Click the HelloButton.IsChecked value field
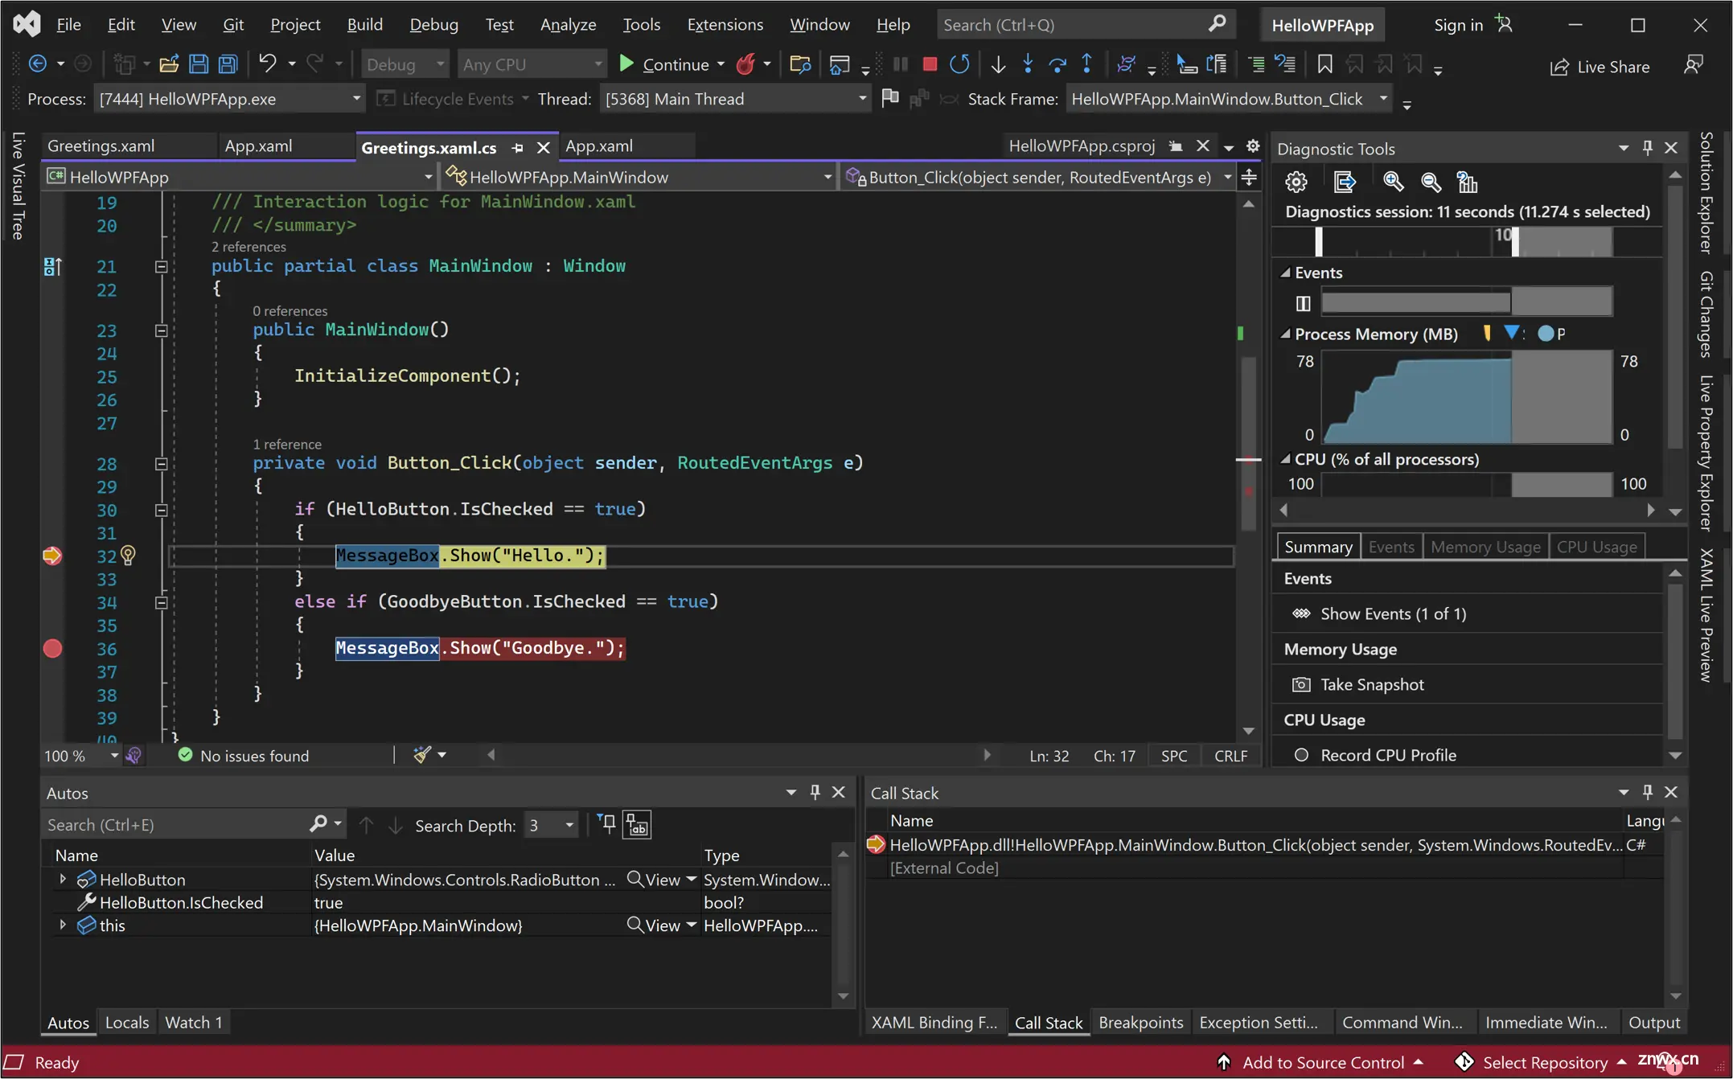Viewport: 1733px width, 1079px height. tap(328, 902)
